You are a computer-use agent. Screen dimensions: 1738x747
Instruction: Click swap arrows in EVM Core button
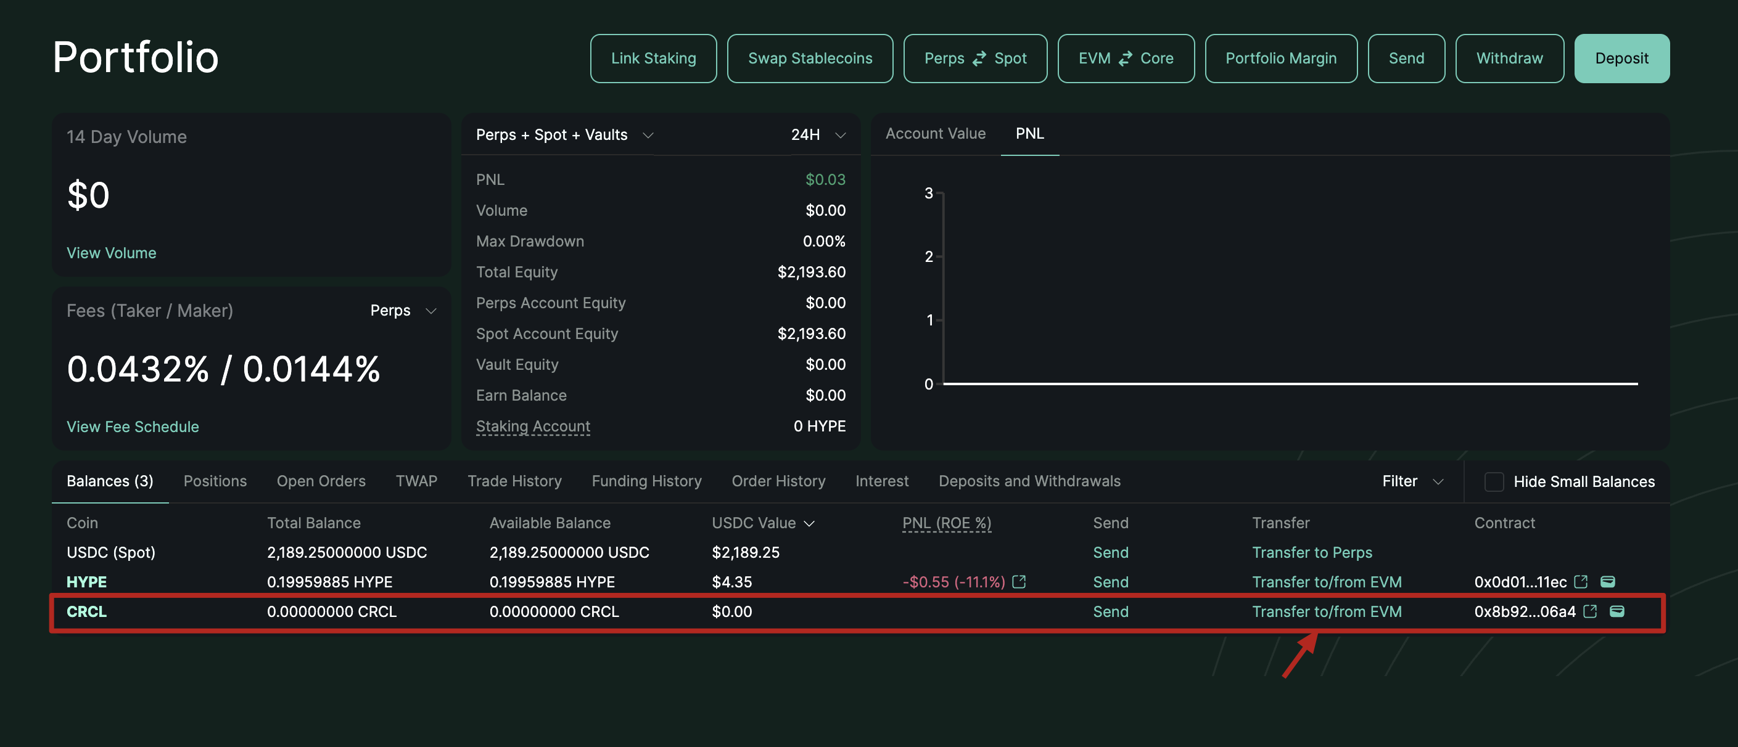[1126, 59]
